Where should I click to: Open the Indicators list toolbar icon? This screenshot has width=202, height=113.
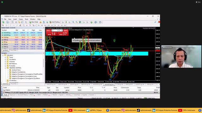click(91, 22)
